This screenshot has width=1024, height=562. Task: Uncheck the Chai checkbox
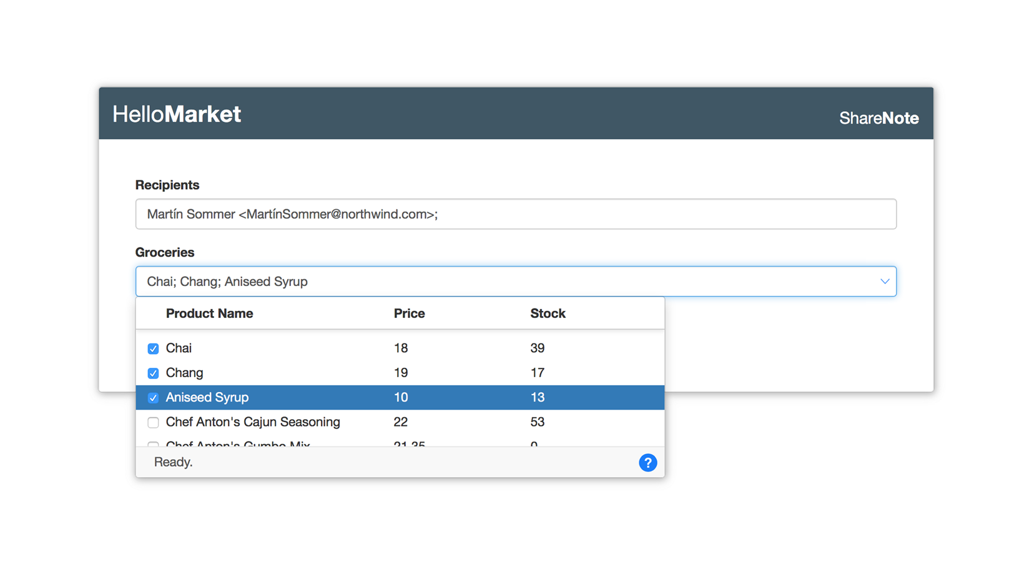coord(153,348)
